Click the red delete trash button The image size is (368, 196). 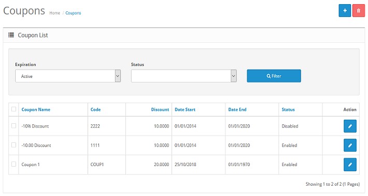tap(358, 10)
